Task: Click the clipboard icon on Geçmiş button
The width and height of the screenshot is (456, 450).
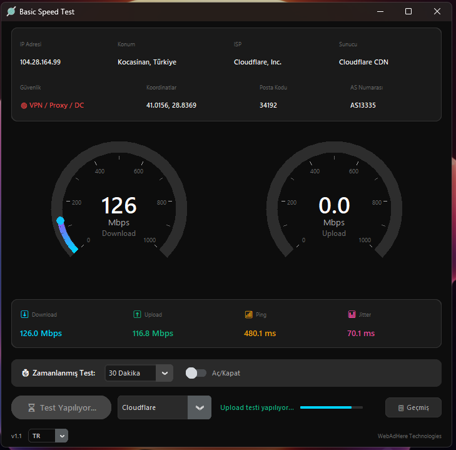Action: pos(401,408)
